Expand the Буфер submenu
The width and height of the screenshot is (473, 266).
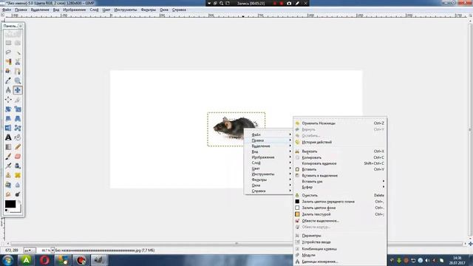click(340, 187)
